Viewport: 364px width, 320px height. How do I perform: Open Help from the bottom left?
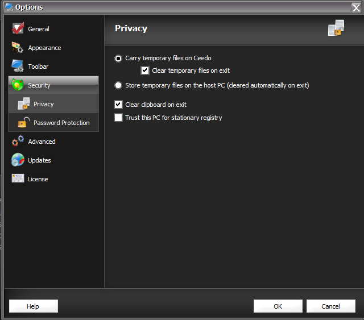coord(33,306)
